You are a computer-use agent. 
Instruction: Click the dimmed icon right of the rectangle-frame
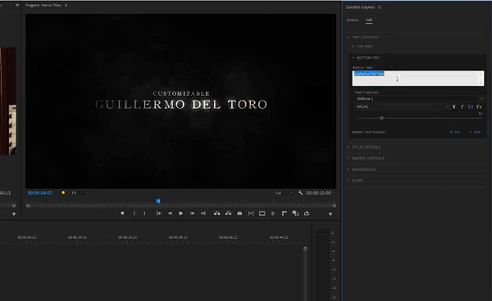[x=273, y=213]
